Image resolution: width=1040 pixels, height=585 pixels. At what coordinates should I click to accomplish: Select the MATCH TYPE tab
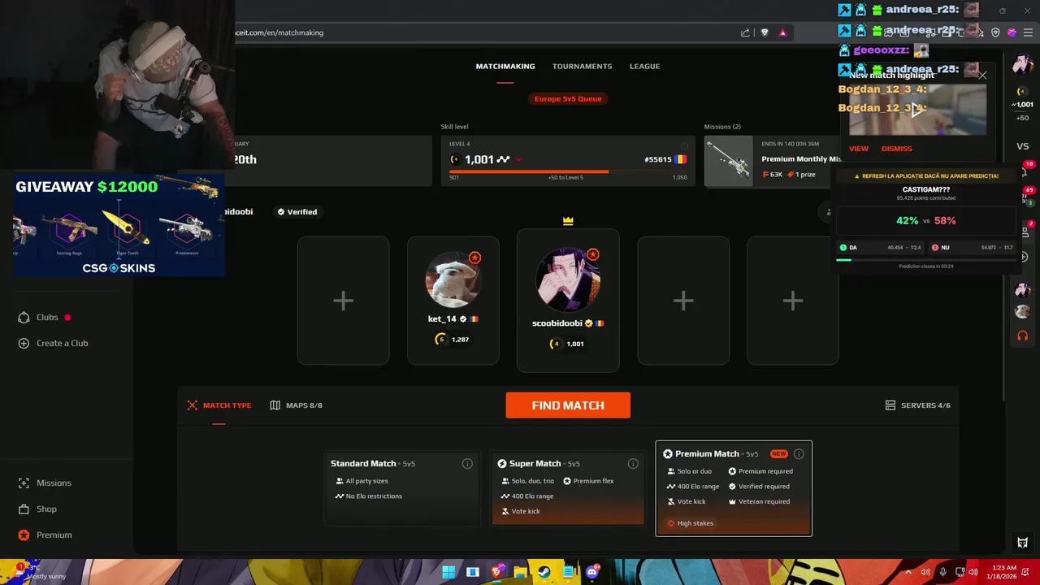(x=219, y=405)
